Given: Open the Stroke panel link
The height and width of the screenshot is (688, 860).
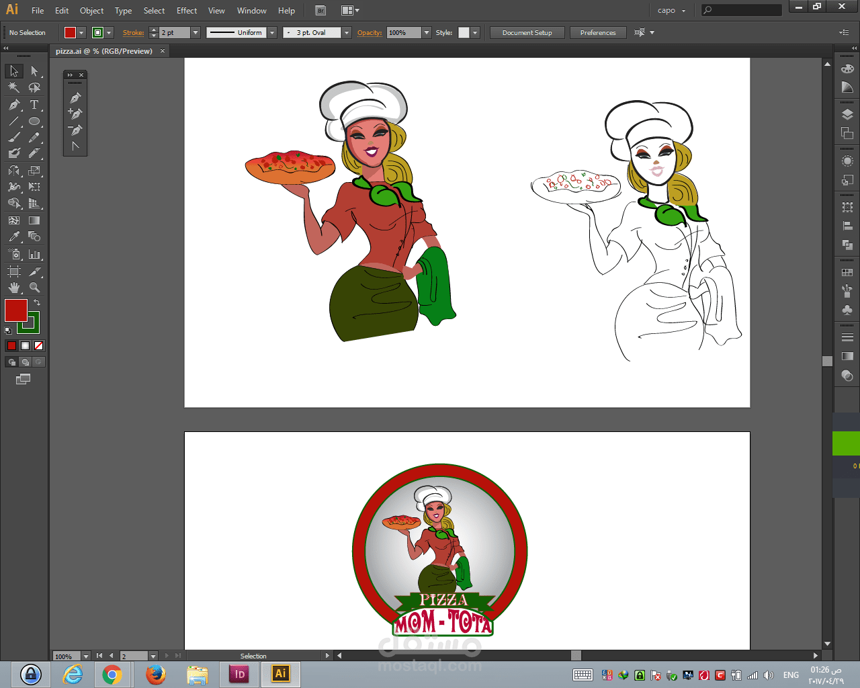Looking at the screenshot, I should [133, 33].
